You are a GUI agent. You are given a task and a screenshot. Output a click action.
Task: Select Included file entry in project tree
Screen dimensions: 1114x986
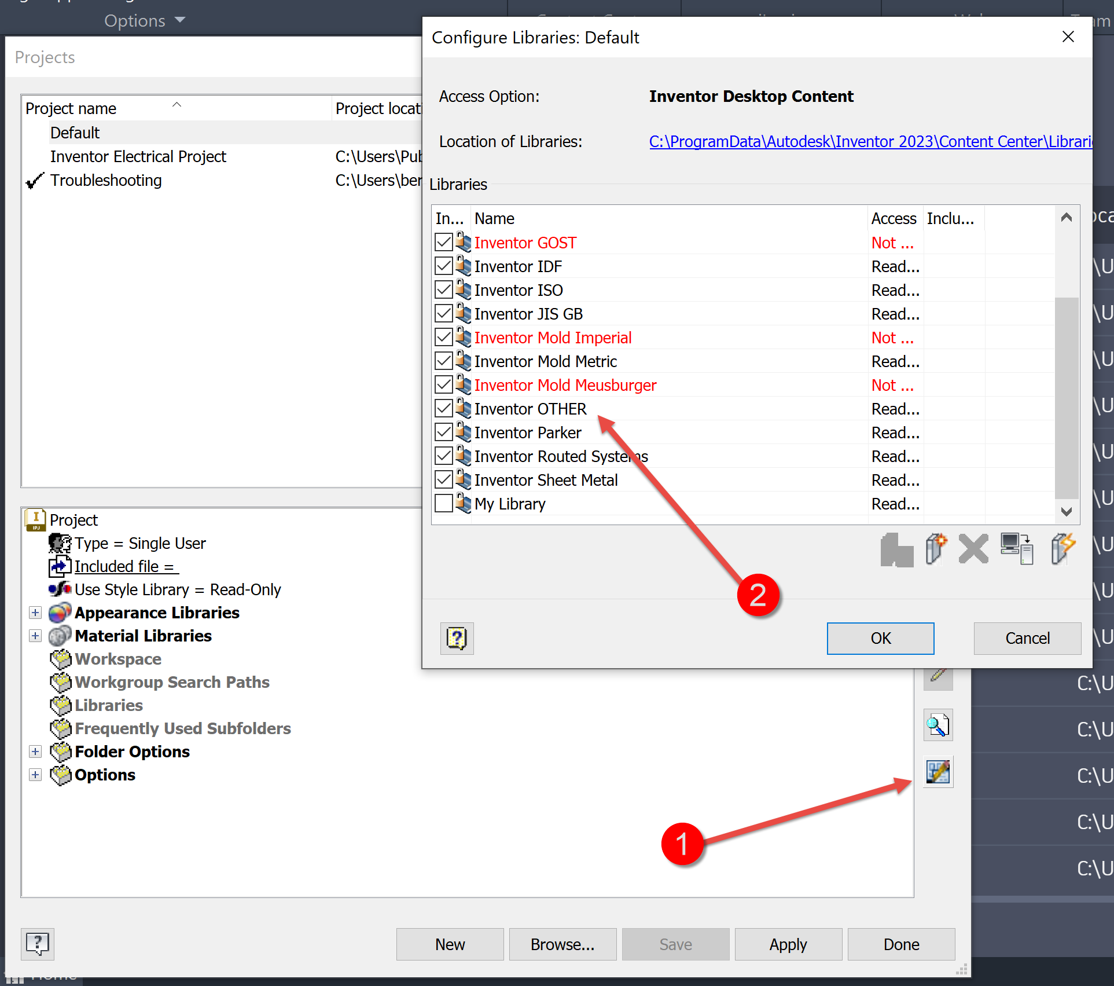tap(124, 566)
